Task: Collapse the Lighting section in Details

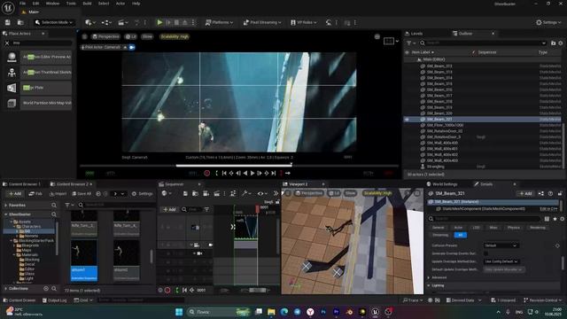Action: coord(429,285)
